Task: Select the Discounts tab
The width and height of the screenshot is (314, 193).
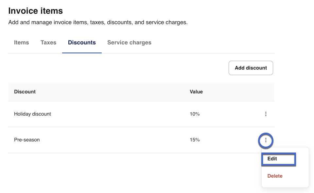Action: coord(82,42)
